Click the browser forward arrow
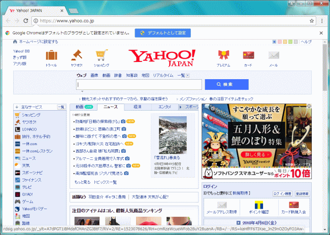 click(x=17, y=21)
